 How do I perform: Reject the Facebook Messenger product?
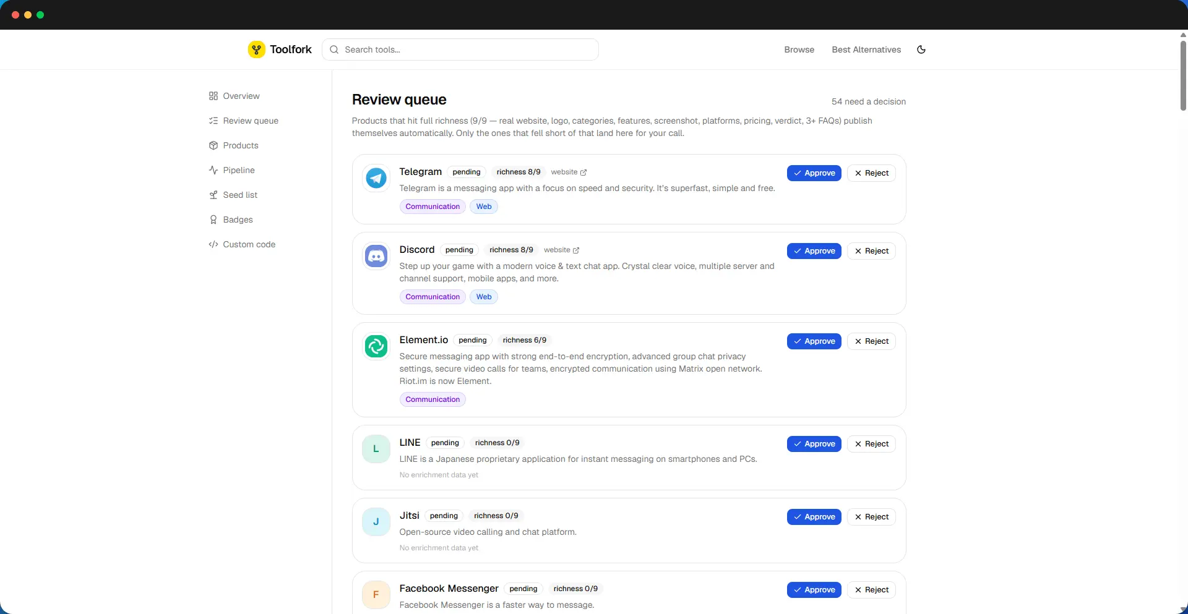(871, 590)
